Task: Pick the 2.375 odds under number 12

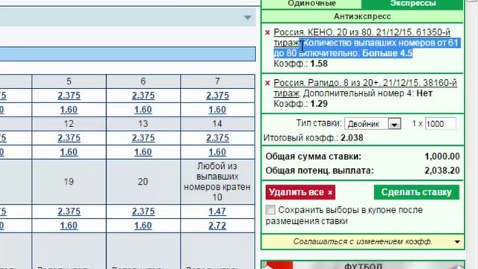Action: coord(69,137)
